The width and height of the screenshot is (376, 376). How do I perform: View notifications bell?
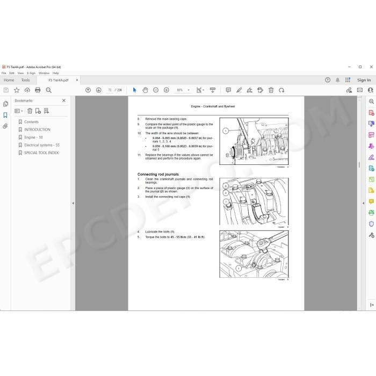point(337,80)
